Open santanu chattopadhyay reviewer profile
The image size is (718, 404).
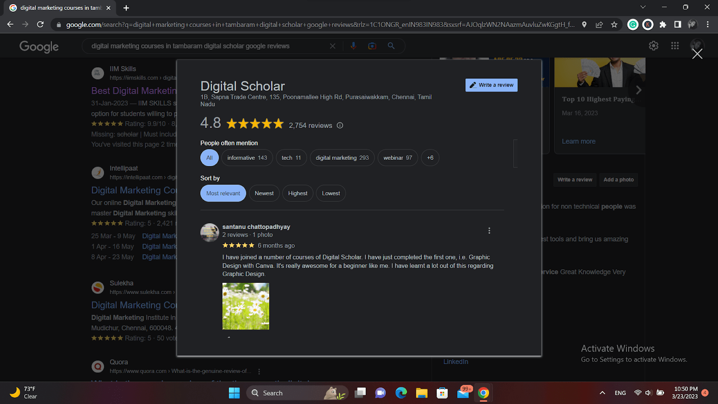click(256, 227)
